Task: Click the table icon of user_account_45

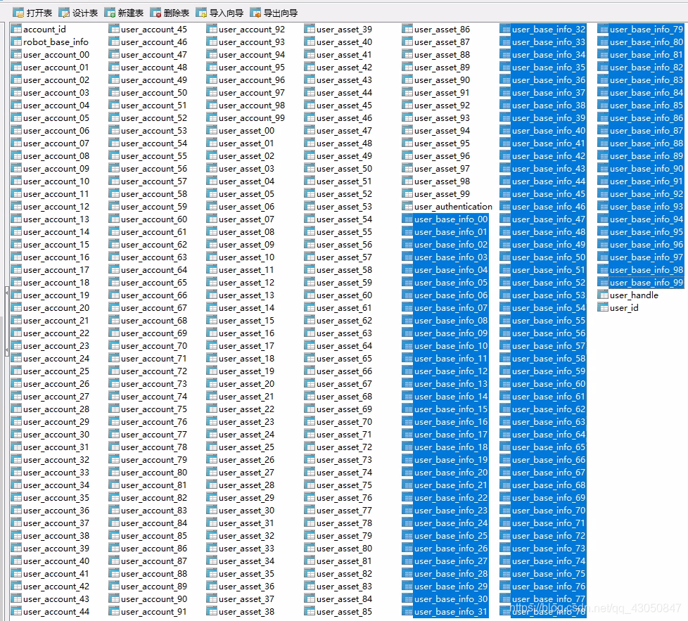Action: coord(114,30)
